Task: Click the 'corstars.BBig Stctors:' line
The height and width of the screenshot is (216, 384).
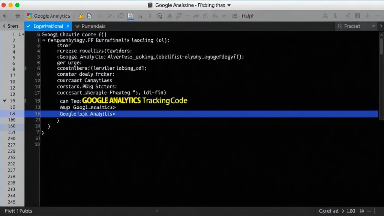Action: pyautogui.click(x=87, y=87)
